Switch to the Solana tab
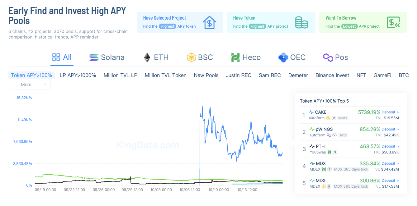Image resolution: width=417 pixels, height=206 pixels. 107,57
